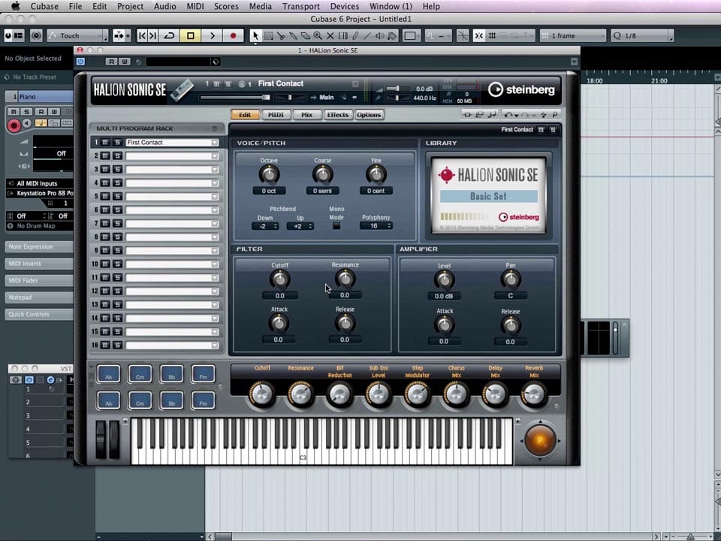The width and height of the screenshot is (721, 541).
Task: Open the Touch automation mode dropdown
Action: point(77,35)
